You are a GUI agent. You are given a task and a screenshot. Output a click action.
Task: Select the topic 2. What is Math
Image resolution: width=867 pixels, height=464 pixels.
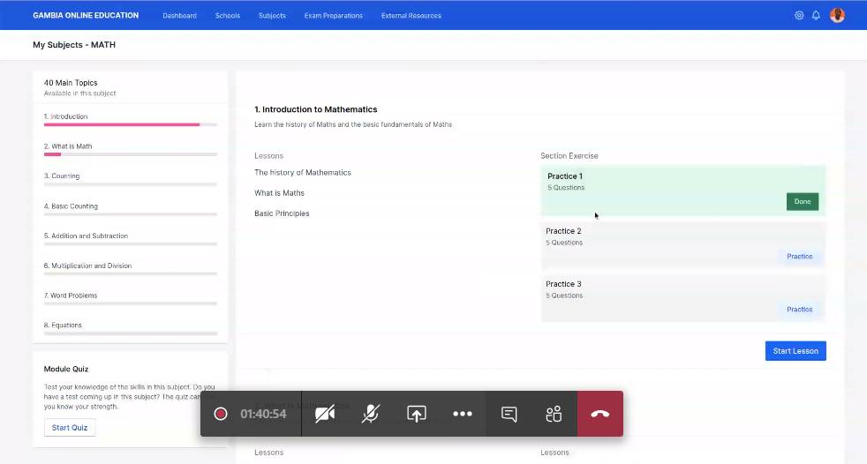(68, 146)
